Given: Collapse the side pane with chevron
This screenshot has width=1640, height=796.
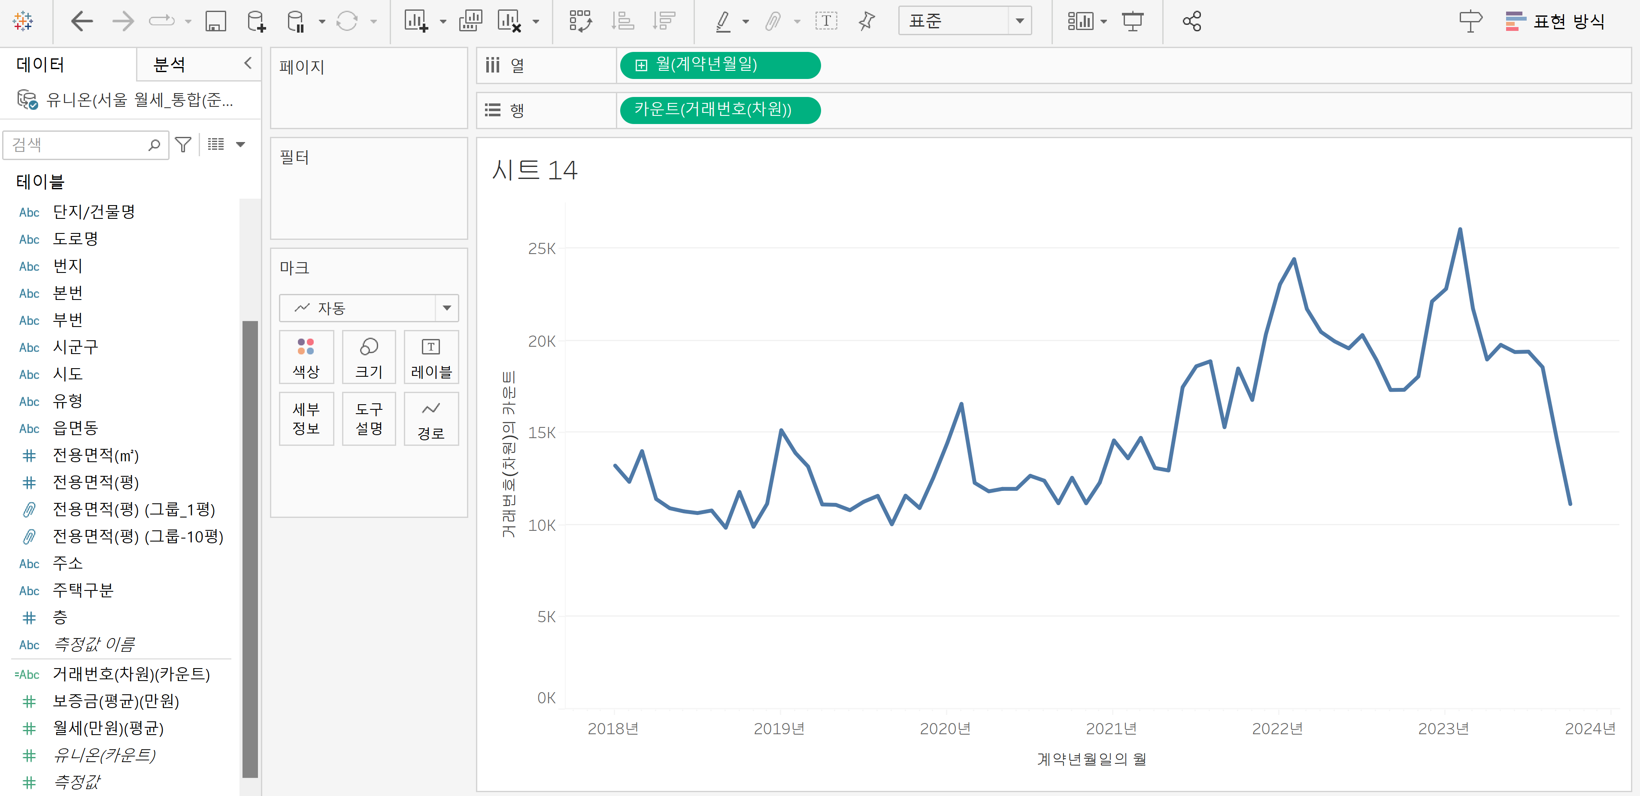Looking at the screenshot, I should click(x=248, y=63).
